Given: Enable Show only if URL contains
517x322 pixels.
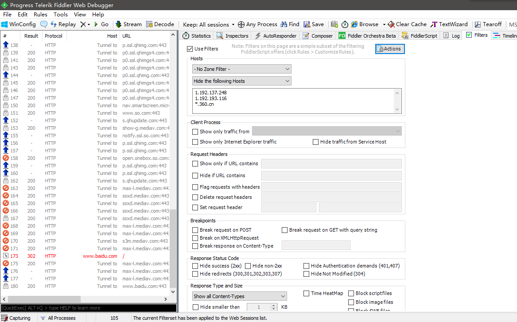Looking at the screenshot, I should click(195, 163).
